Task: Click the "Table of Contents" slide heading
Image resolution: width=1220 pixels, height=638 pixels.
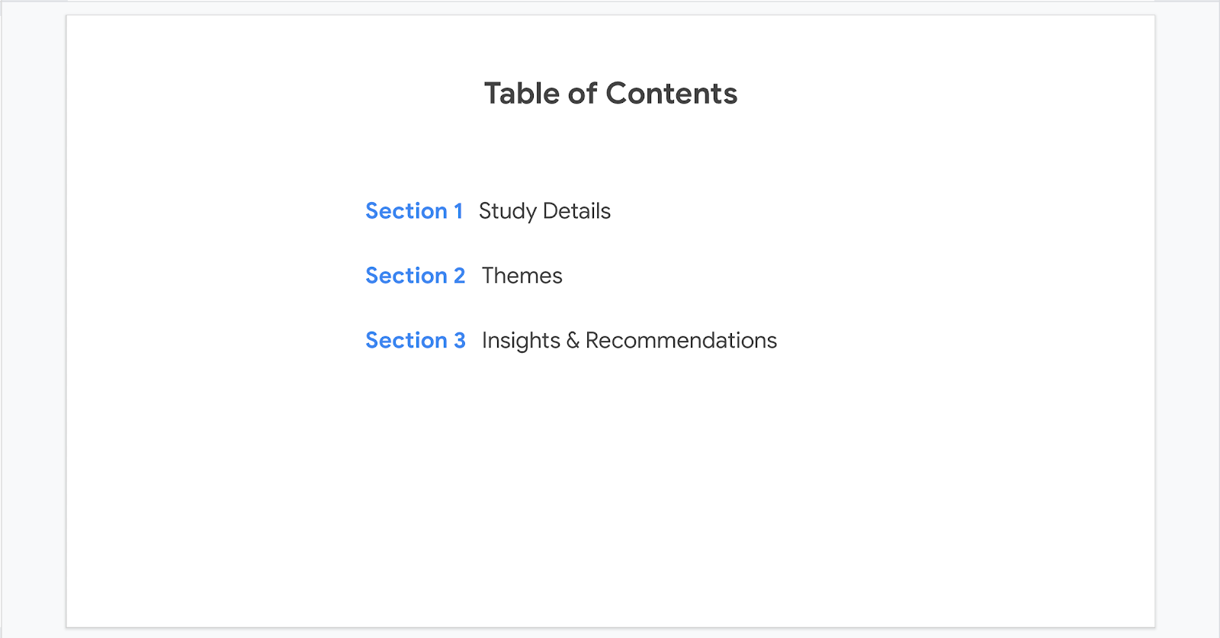Action: coord(611,94)
